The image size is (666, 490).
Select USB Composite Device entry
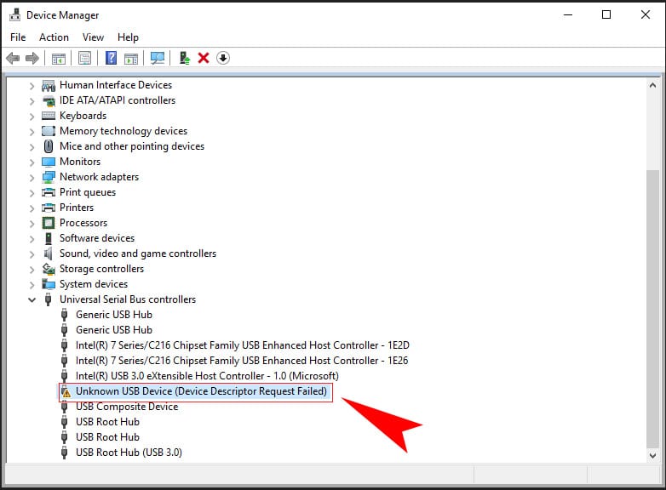tap(127, 407)
